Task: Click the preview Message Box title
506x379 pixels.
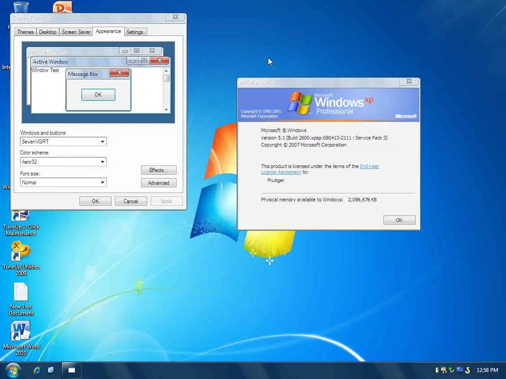Action: (83, 74)
